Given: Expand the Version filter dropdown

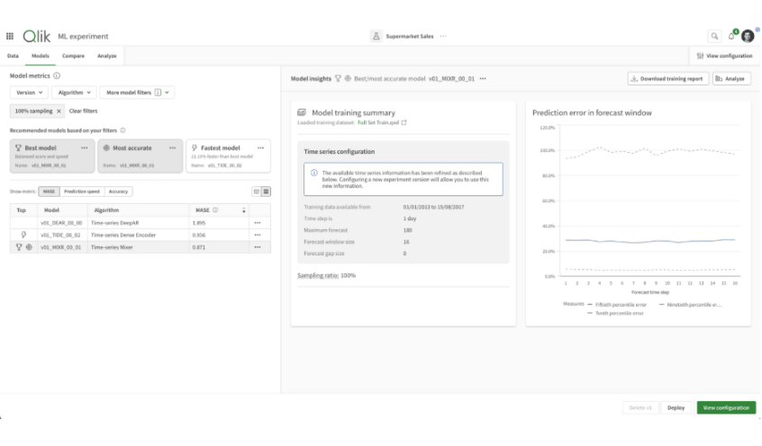Looking at the screenshot, I should [x=29, y=93].
